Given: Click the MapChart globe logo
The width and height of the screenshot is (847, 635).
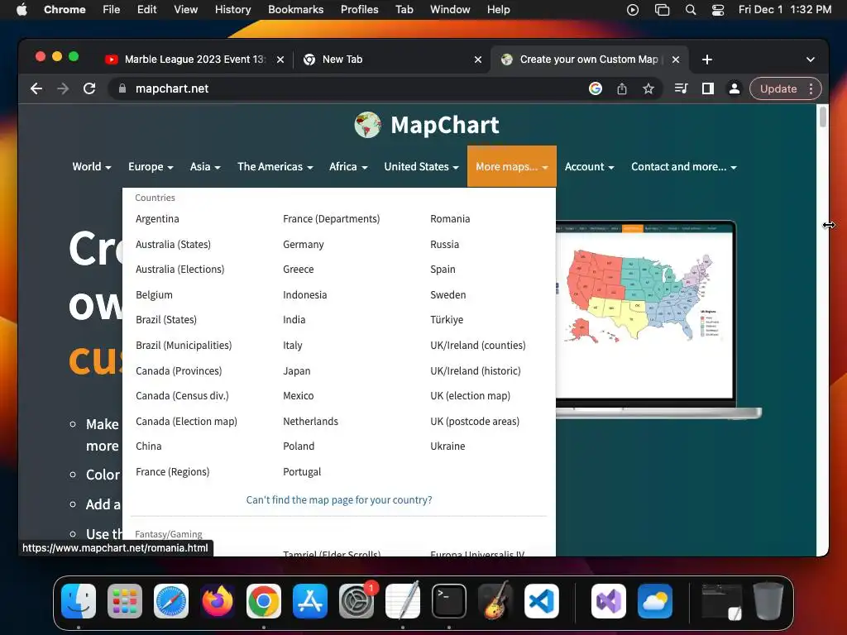Looking at the screenshot, I should tap(368, 125).
